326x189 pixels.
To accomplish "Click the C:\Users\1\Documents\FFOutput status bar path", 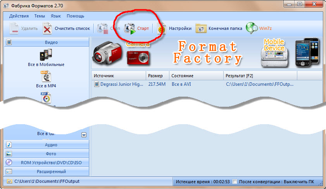I will click(47, 181).
